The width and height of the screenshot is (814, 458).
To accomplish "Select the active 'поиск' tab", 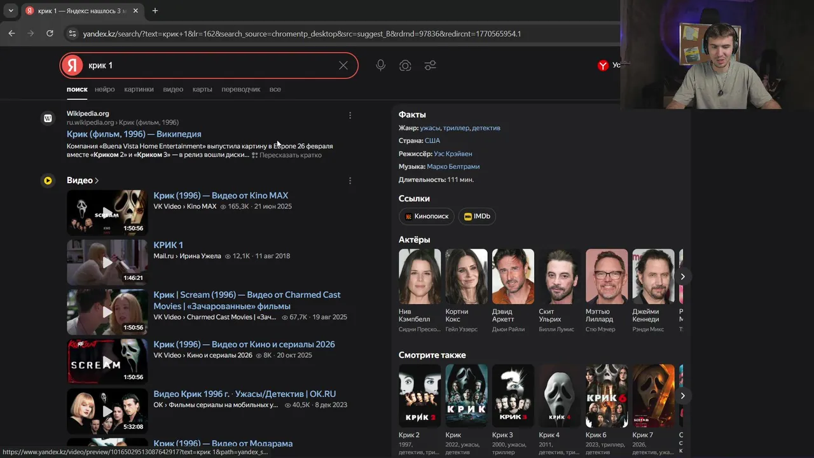I will [77, 89].
